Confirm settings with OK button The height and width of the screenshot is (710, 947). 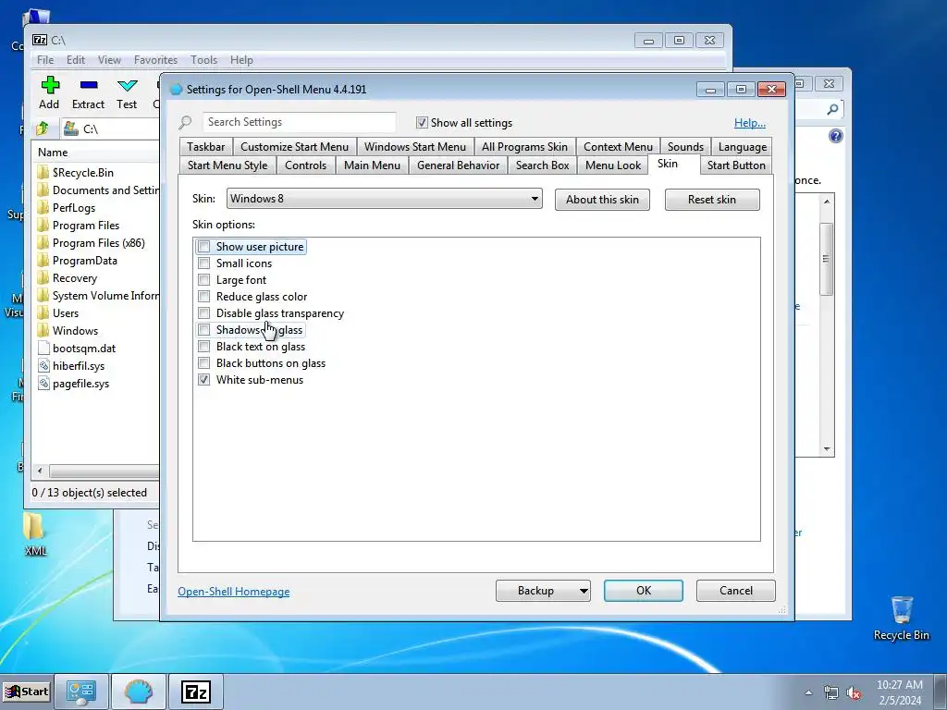pyautogui.click(x=644, y=591)
